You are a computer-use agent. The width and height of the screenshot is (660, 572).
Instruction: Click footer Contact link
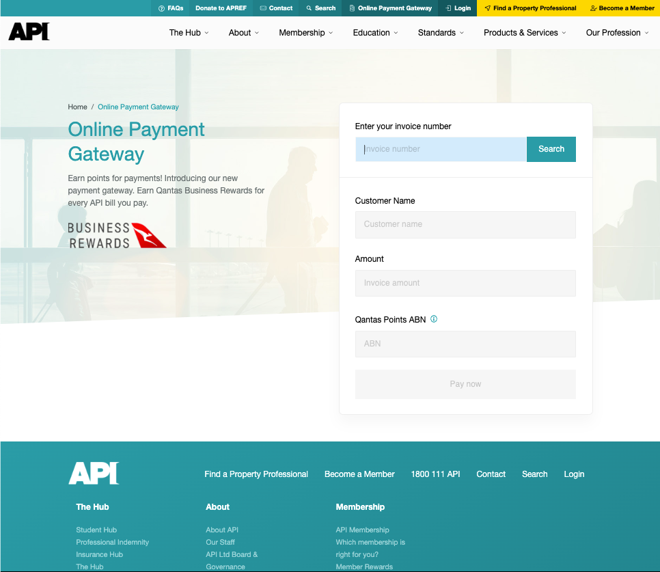491,474
